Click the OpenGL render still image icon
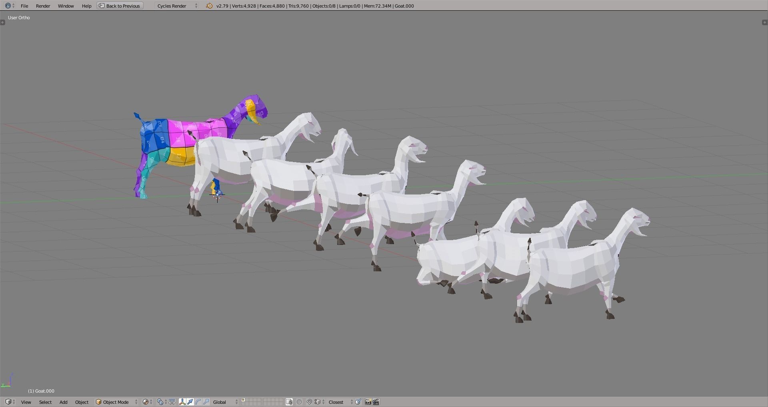 click(368, 402)
